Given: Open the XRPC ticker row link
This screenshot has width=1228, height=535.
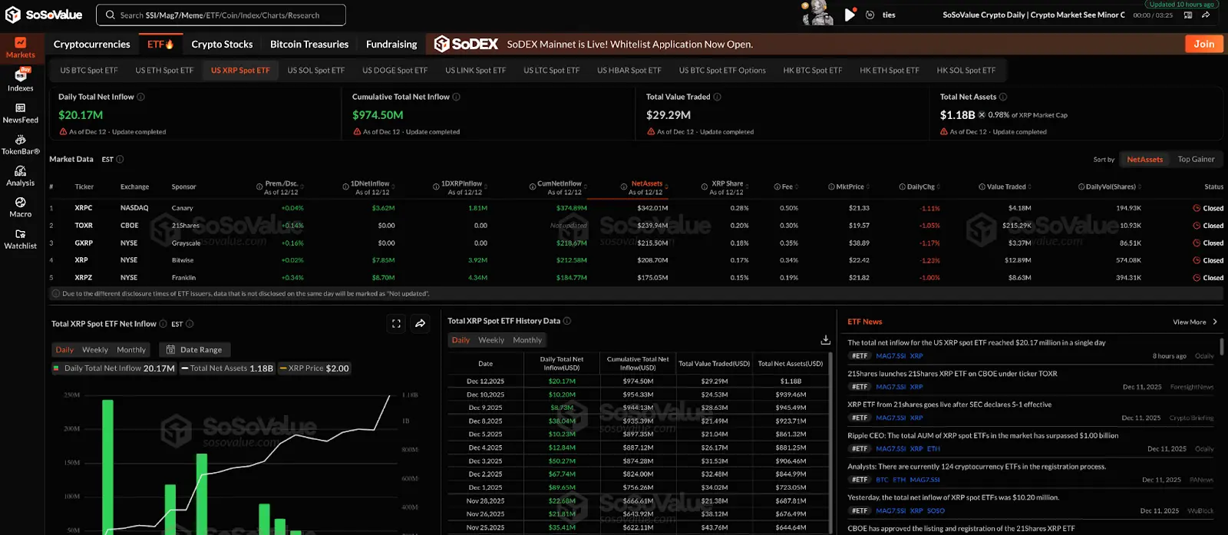Looking at the screenshot, I should (84, 208).
